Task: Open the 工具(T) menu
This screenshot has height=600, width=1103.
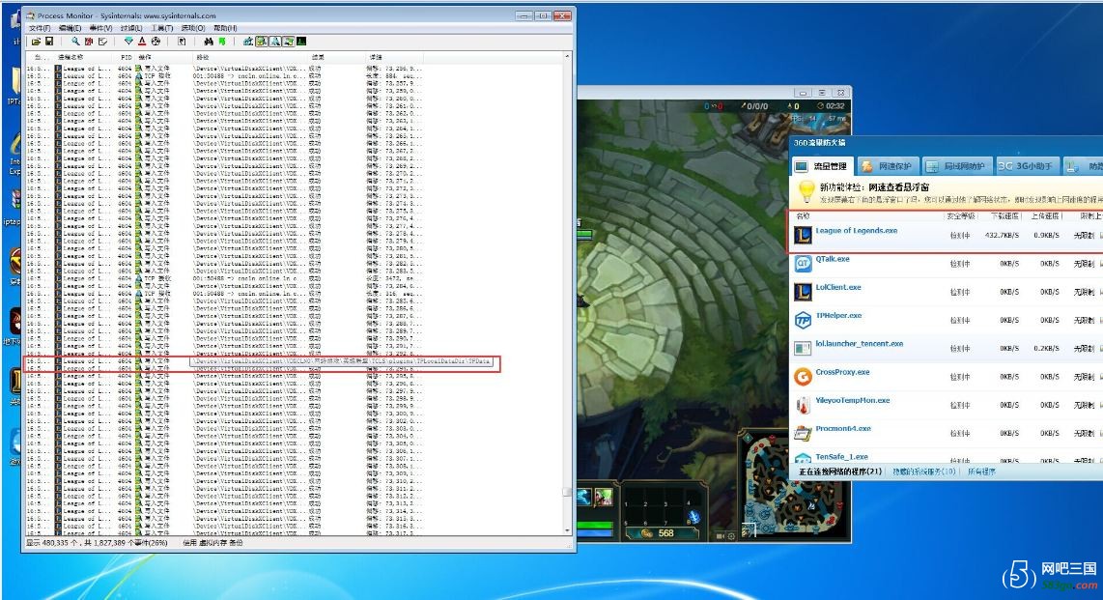Action: [x=162, y=28]
